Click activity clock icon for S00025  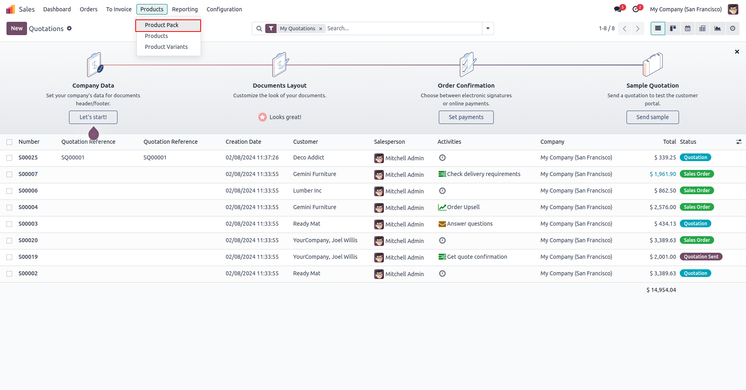coord(442,157)
